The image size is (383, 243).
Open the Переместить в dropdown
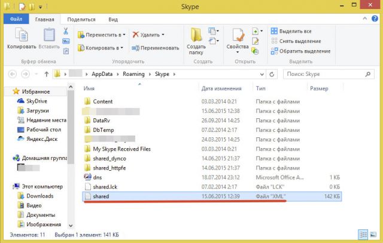(102, 35)
